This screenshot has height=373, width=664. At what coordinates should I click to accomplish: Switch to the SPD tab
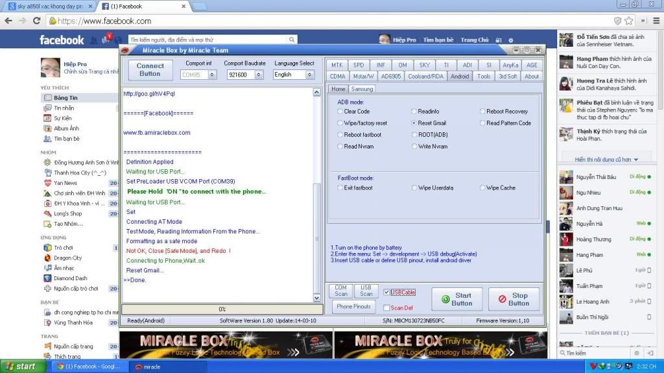359,65
